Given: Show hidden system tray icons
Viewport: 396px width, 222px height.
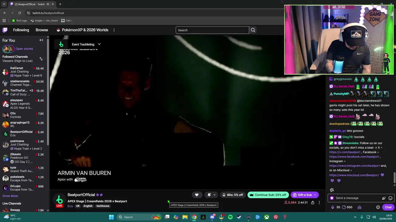Looking at the screenshot, I should click(355, 217).
